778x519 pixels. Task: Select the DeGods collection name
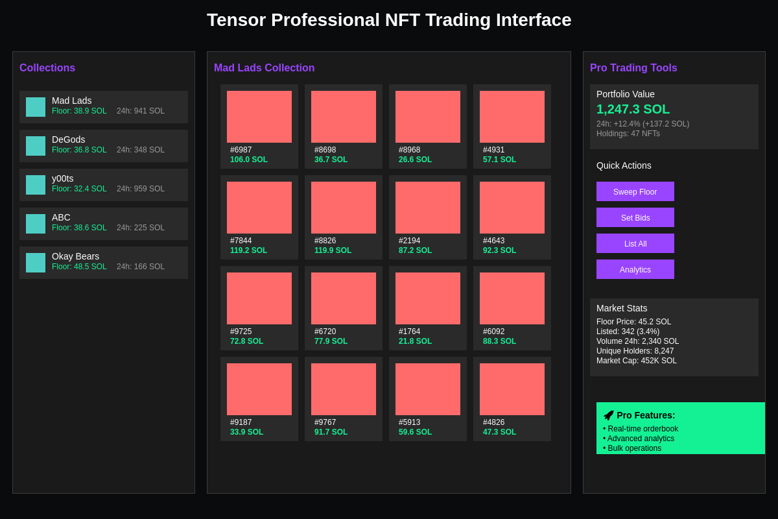click(x=69, y=139)
